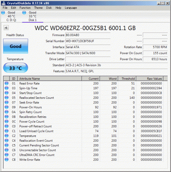Viewport: 171px width, 172px height.
Task: Click the Current column header
Action: click(x=91, y=78)
